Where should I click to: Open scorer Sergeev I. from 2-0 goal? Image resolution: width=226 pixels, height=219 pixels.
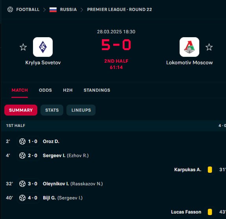(54, 156)
